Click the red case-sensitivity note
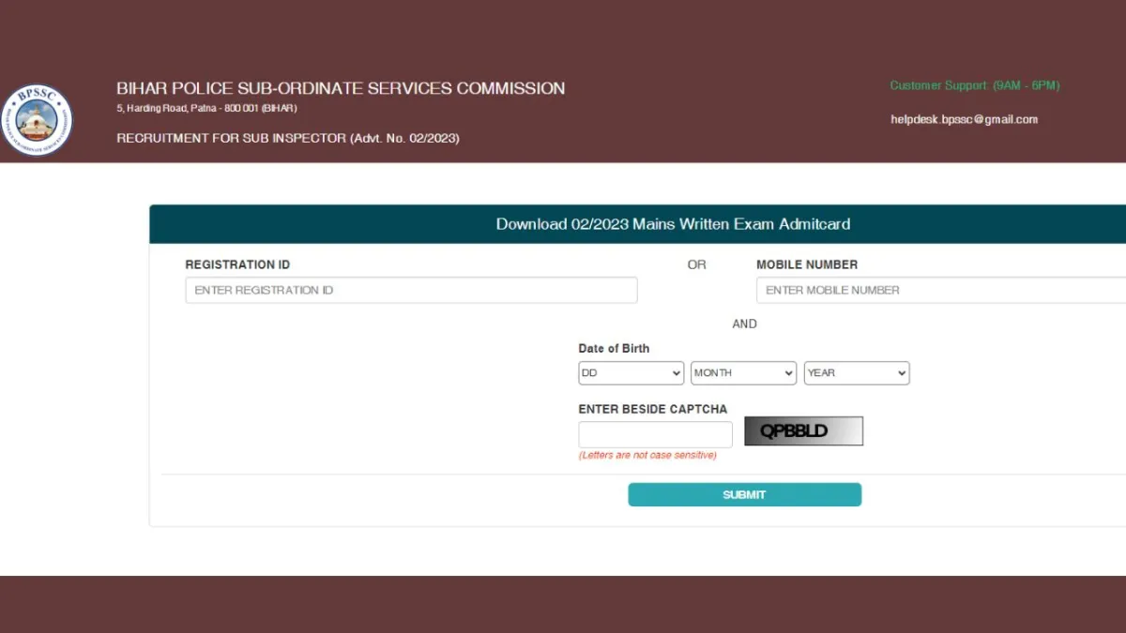This screenshot has width=1126, height=633. 647,456
